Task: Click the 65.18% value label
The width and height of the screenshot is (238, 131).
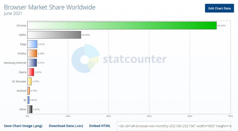Action: tap(221, 26)
